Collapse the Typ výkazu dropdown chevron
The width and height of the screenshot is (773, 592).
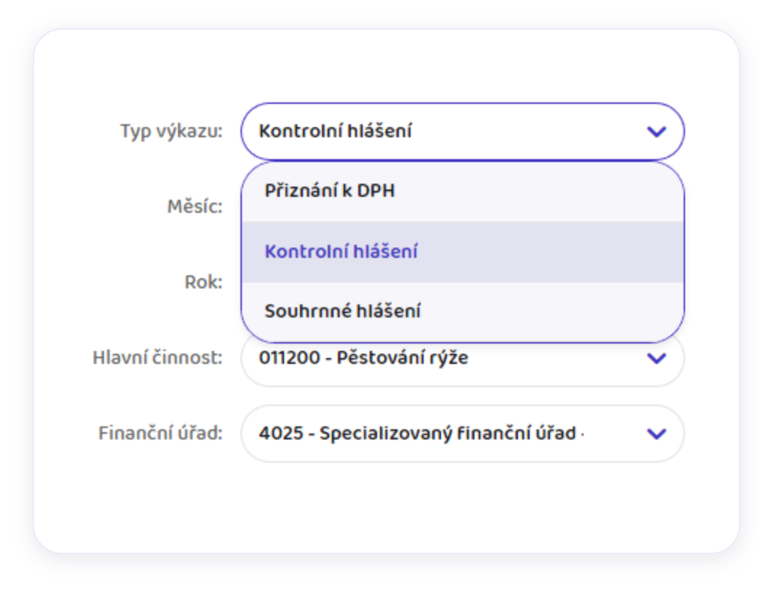656,131
